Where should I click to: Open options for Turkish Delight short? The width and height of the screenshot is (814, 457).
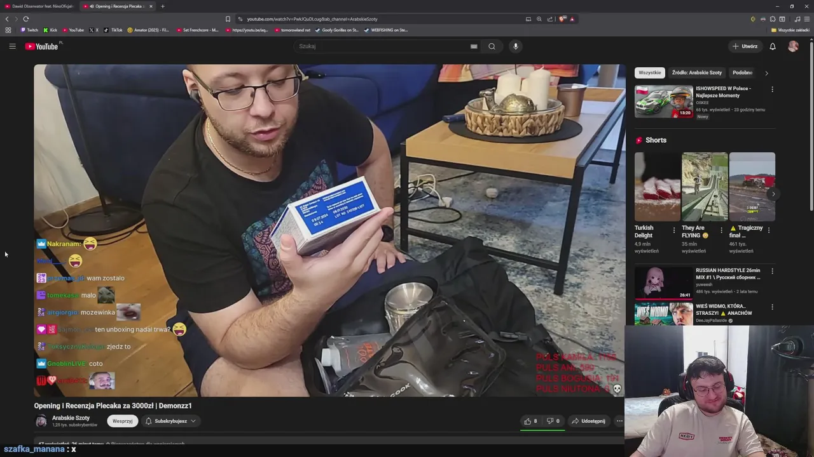[x=674, y=230]
